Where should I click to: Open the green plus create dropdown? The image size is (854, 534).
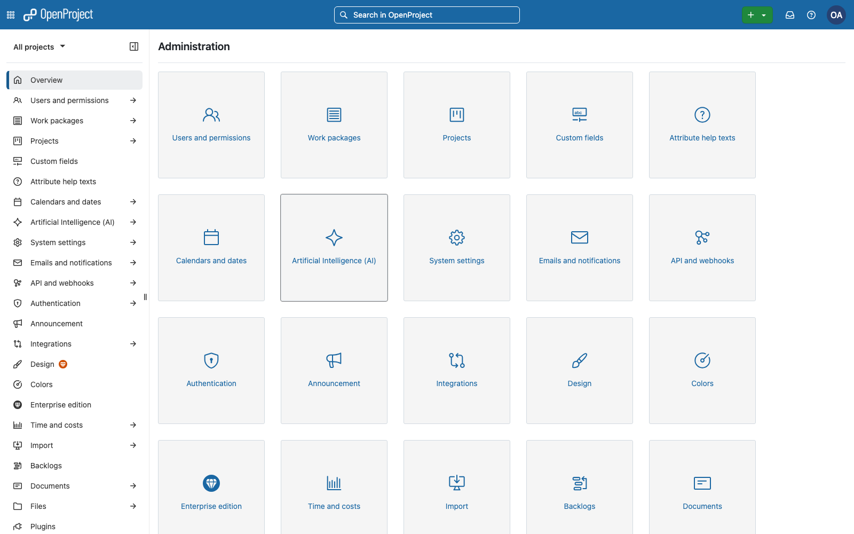(757, 15)
